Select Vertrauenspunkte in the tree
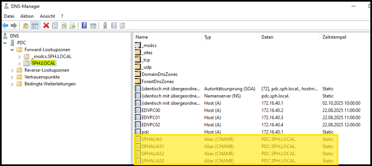 42,77
